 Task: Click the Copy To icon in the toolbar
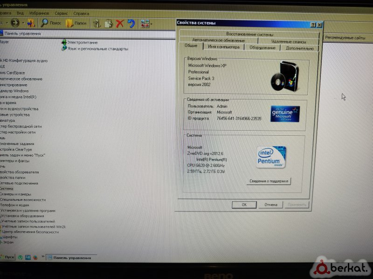(109, 24)
